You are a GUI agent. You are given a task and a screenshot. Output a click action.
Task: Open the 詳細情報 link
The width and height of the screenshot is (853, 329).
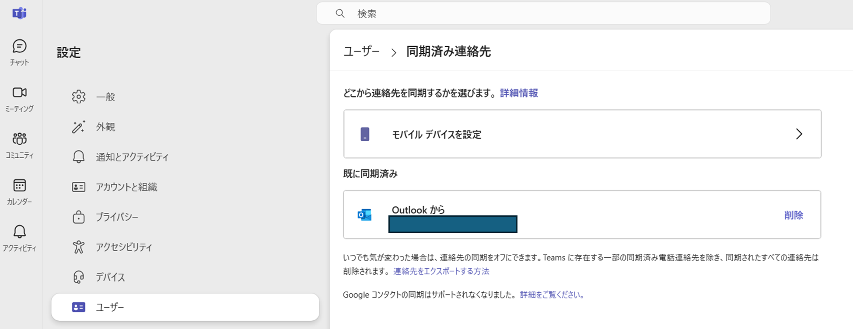(519, 93)
